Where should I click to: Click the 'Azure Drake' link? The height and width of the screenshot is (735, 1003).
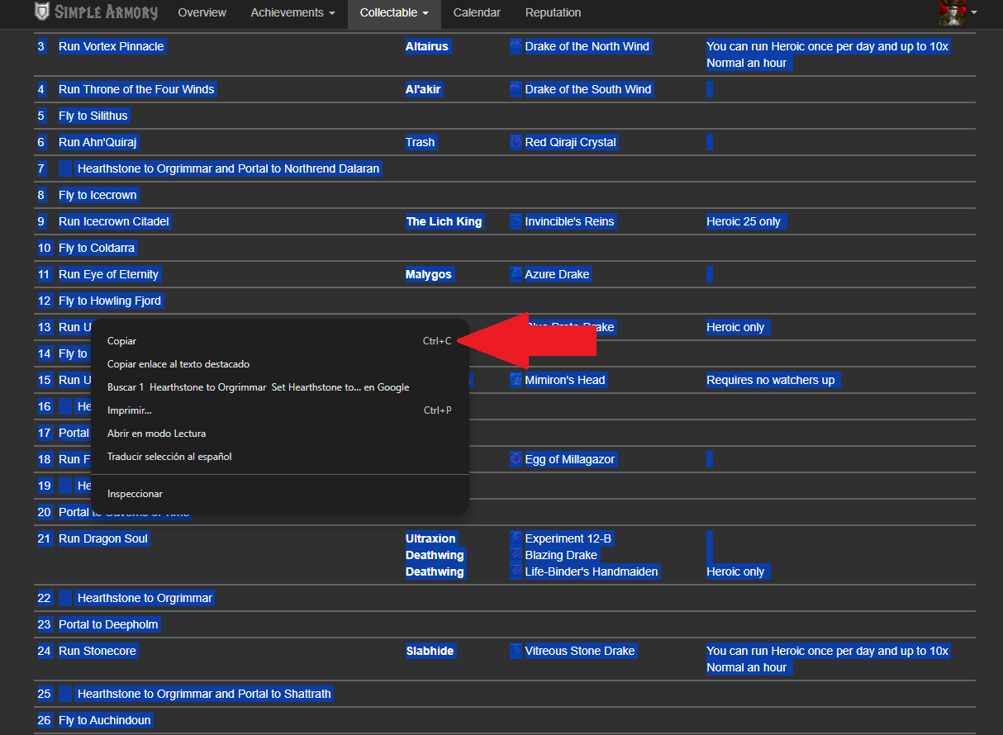coord(558,274)
